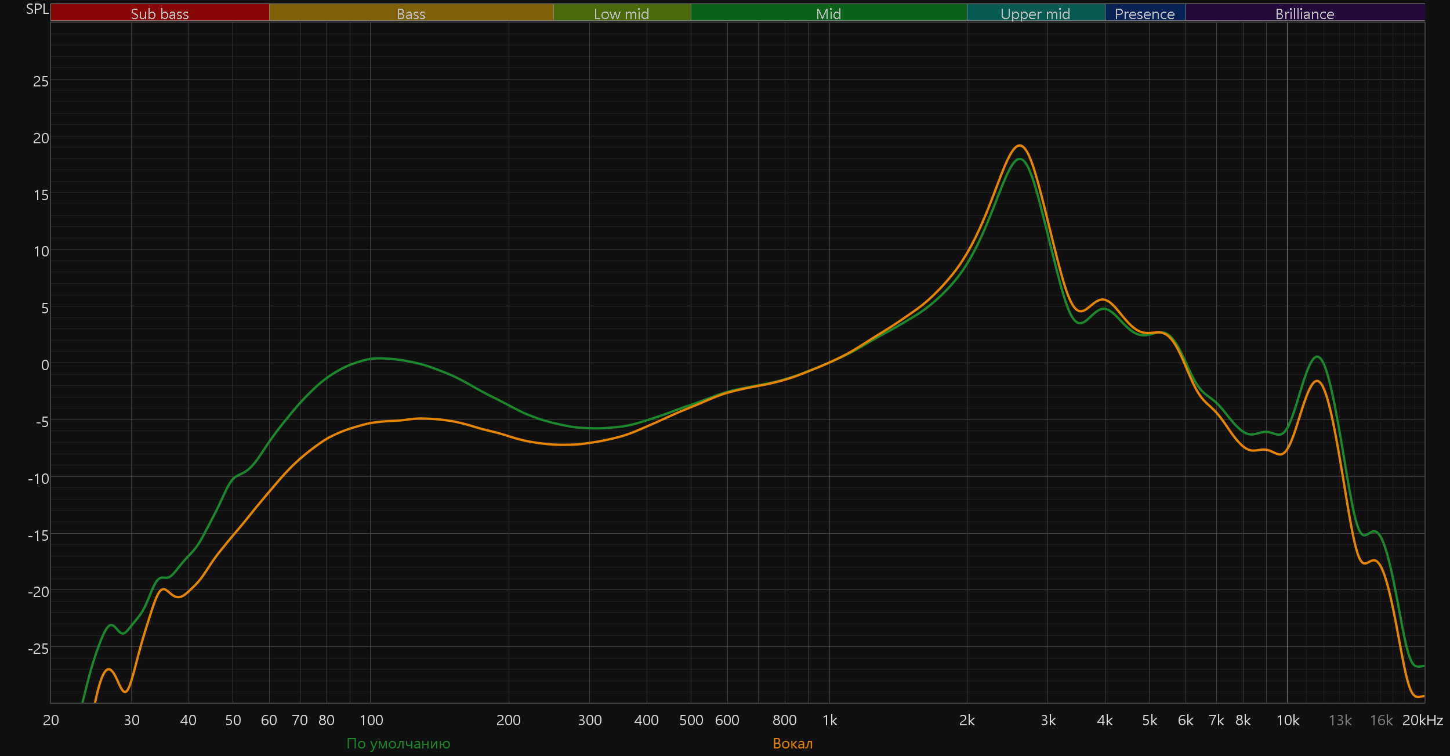Click the 10k frequency axis label
1450x756 pixels.
(1288, 720)
